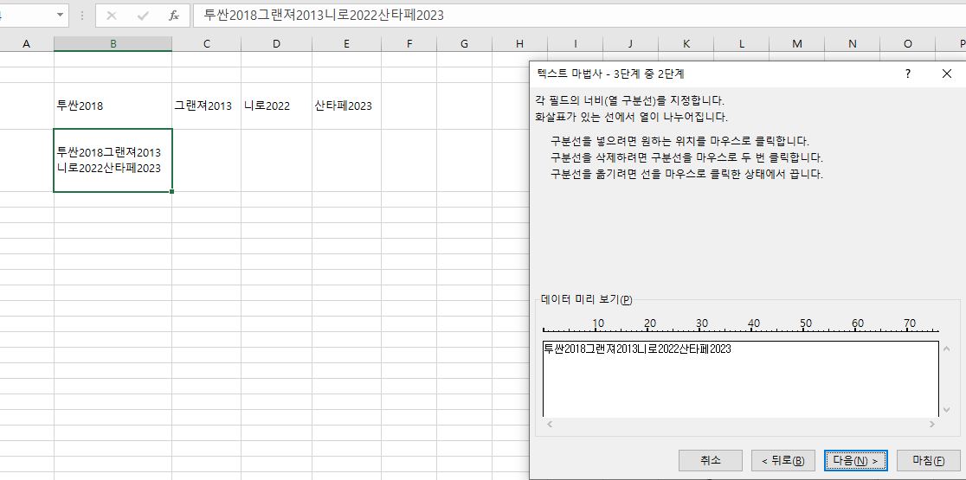The height and width of the screenshot is (480, 966).
Task: Click cell containing 니로2022
Action: pyautogui.click(x=277, y=106)
